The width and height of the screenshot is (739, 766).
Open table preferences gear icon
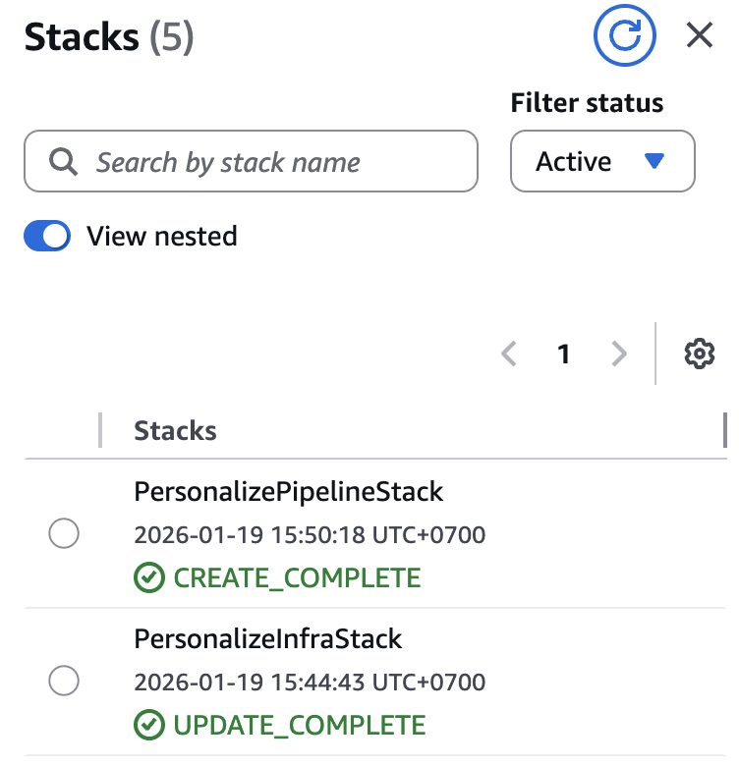pyautogui.click(x=699, y=354)
